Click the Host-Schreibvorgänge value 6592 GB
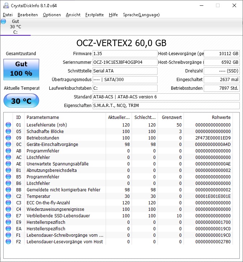This screenshot has height=262, width=243. tap(222, 62)
